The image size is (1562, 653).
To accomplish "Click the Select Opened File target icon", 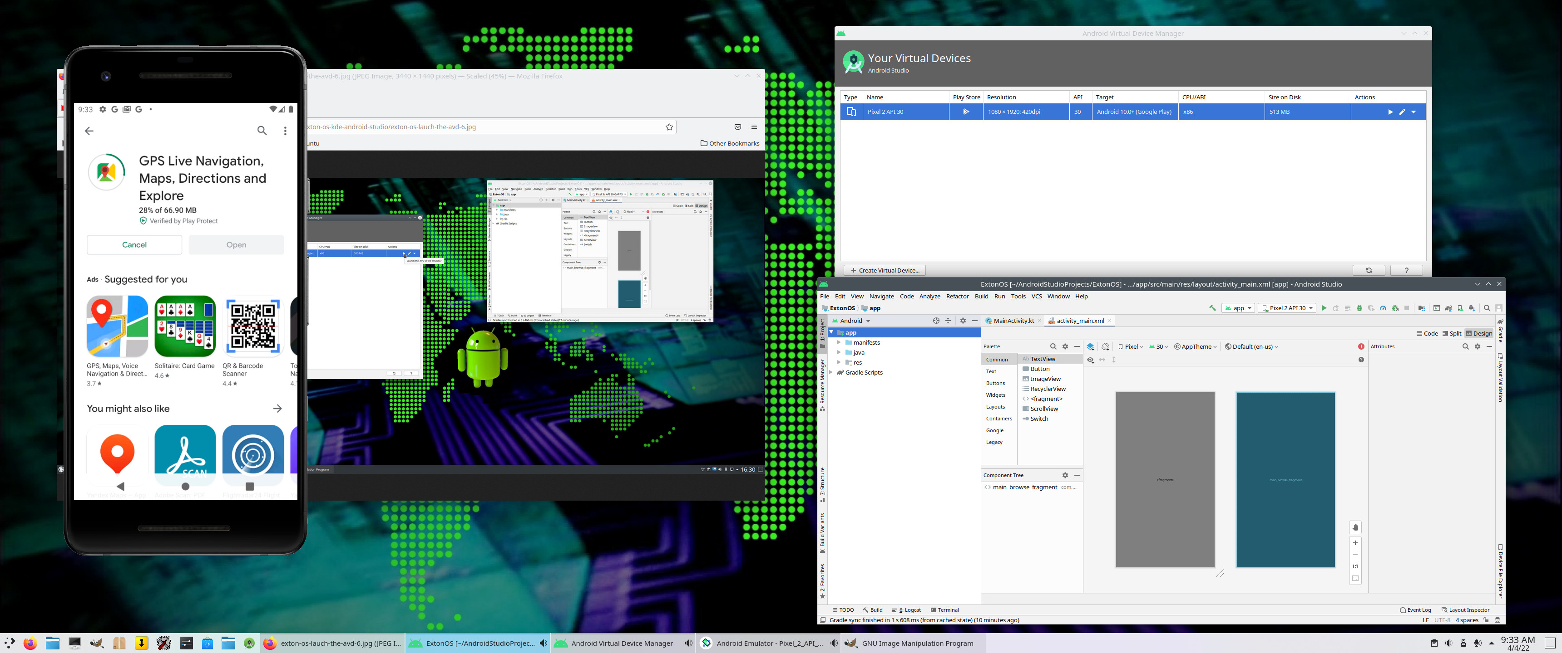I will [936, 321].
